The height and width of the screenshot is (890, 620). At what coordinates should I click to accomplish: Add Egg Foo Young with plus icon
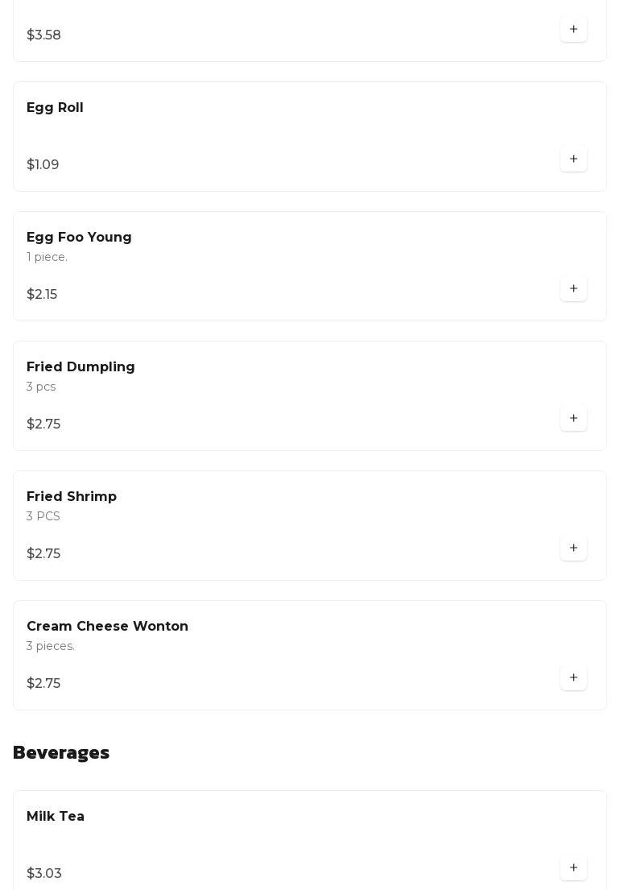573,288
